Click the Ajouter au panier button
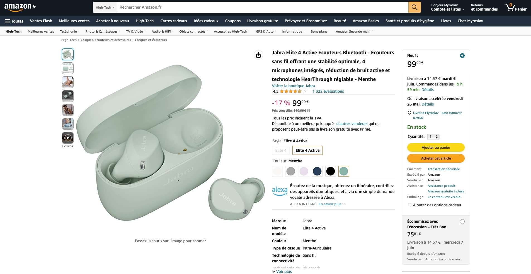The image size is (531, 274). pyautogui.click(x=436, y=148)
